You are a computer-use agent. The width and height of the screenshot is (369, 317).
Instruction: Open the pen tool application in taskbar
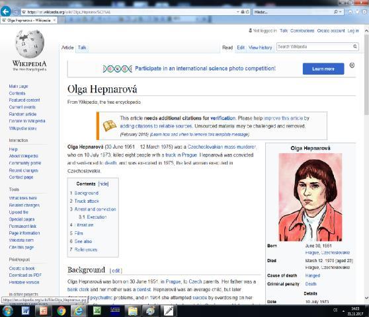click(x=169, y=311)
